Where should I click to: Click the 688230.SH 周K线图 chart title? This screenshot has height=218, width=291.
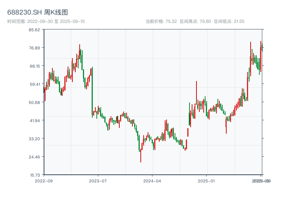coord(37,13)
